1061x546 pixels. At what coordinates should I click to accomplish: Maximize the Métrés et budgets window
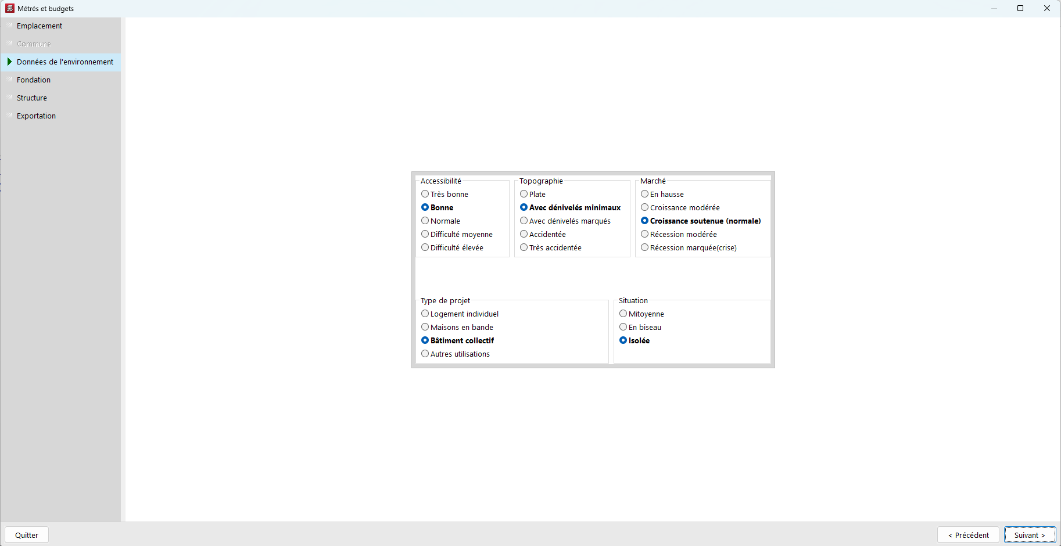point(1020,8)
